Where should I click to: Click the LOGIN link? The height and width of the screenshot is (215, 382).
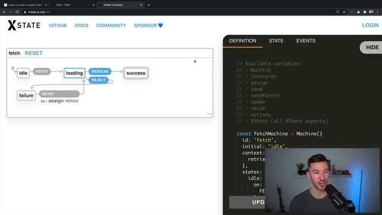point(370,25)
